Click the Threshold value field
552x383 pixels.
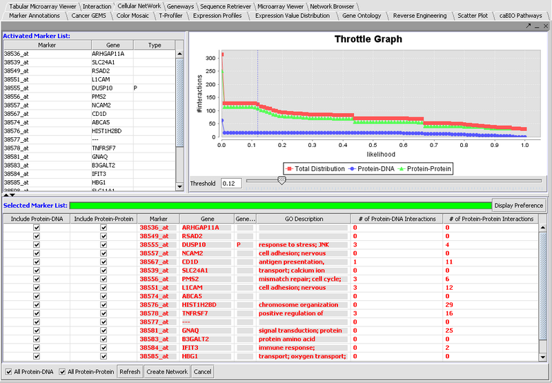231,184
